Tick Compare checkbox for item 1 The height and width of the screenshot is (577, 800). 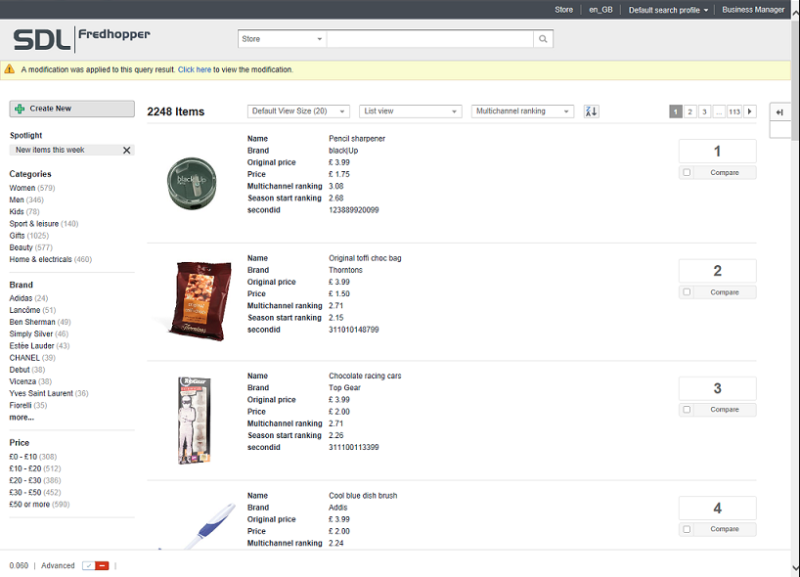(x=687, y=172)
